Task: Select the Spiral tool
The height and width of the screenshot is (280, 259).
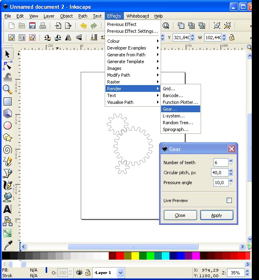Action: (x=7, y=149)
